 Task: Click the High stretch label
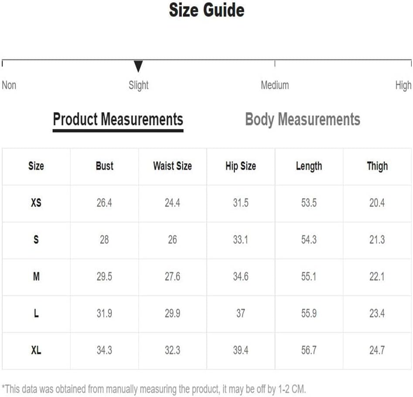(403, 85)
